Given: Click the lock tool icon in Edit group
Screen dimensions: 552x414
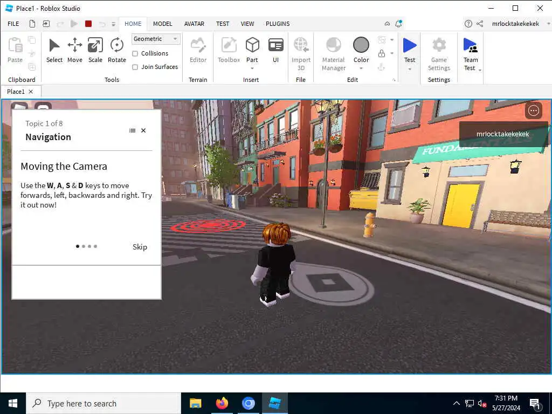Looking at the screenshot, I should [381, 53].
